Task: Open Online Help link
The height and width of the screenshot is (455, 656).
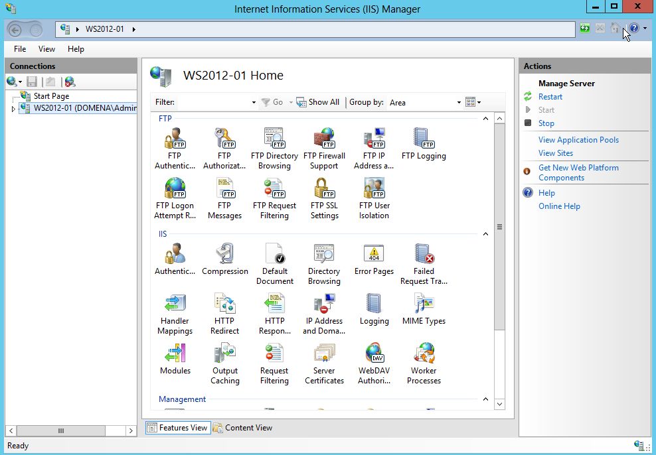Action: [559, 206]
